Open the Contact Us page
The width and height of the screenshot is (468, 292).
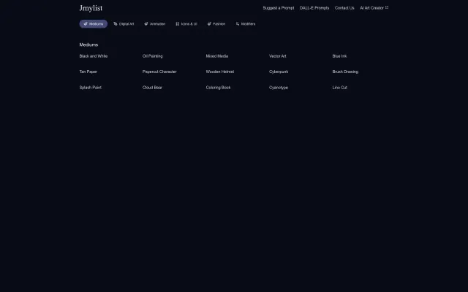pos(344,8)
